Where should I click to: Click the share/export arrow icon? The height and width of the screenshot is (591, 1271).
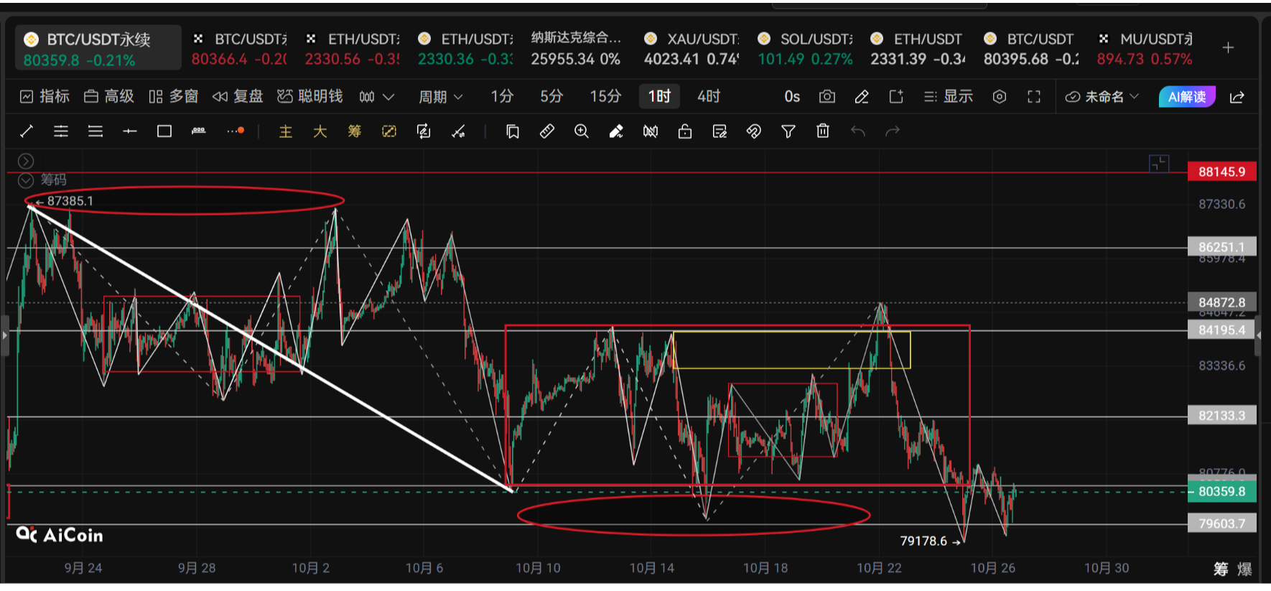click(x=1237, y=97)
